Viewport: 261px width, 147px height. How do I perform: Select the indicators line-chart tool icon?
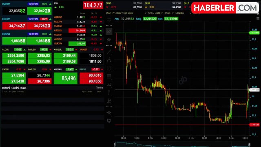coord(109,31)
